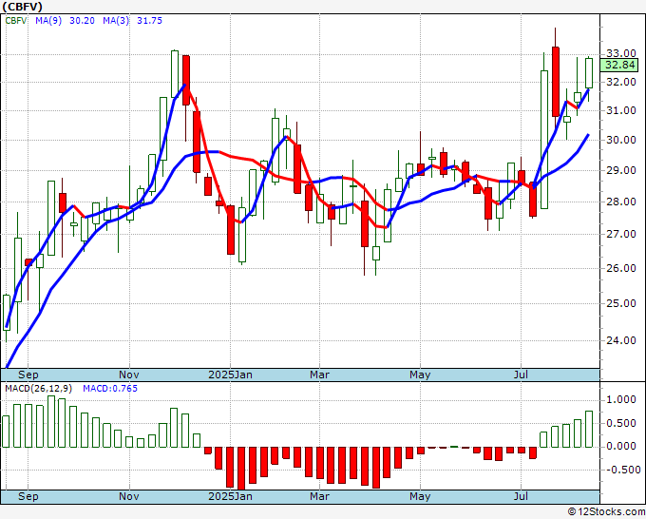Click the Nov label on MACD axis

tap(129, 496)
